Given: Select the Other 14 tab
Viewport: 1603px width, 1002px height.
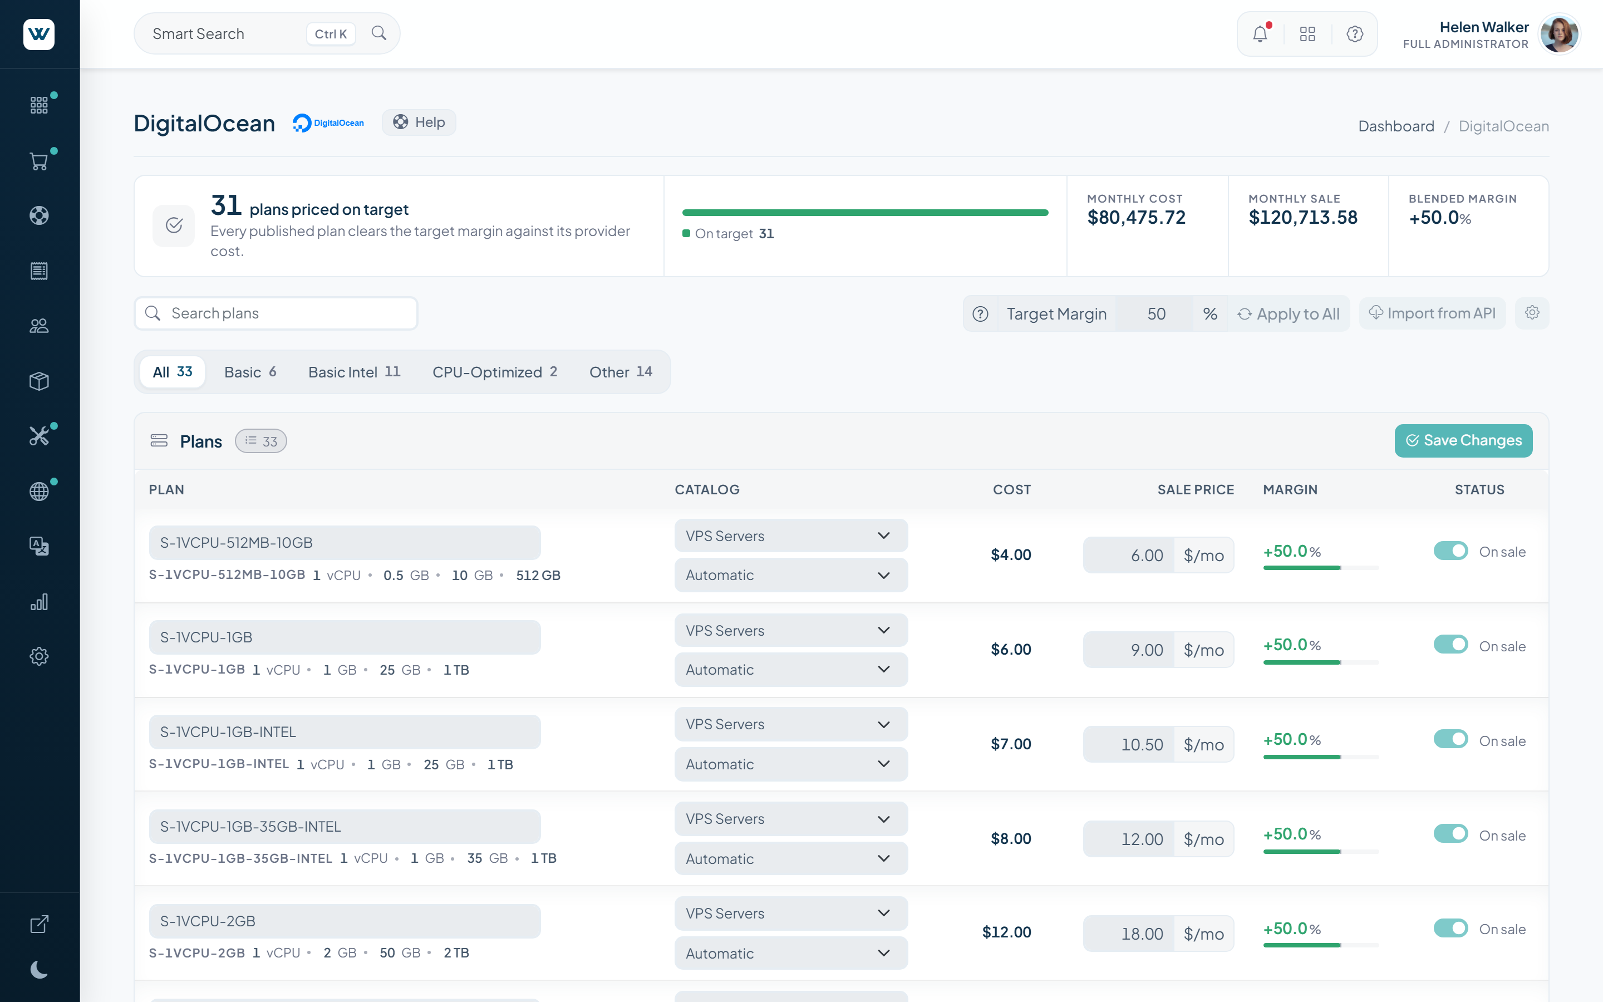Looking at the screenshot, I should tap(621, 372).
